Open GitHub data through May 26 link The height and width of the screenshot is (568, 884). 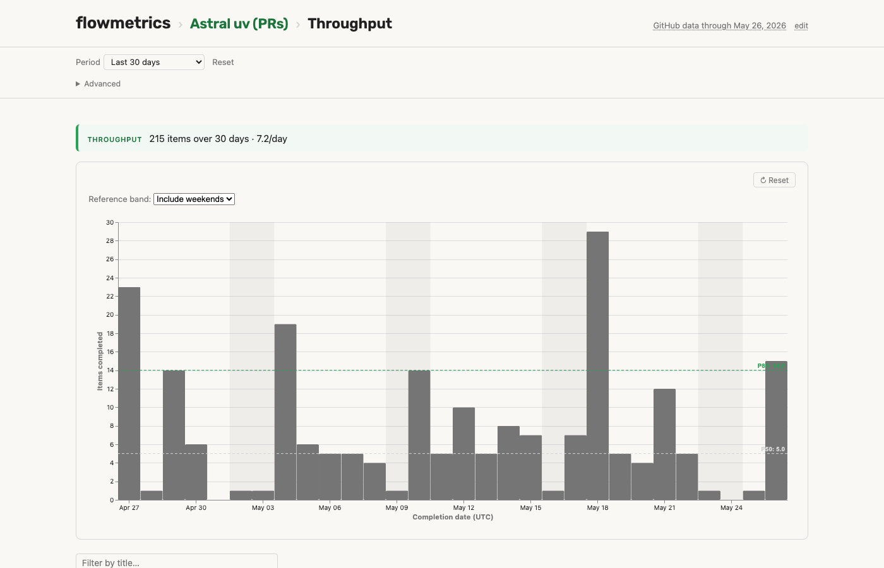[719, 26]
